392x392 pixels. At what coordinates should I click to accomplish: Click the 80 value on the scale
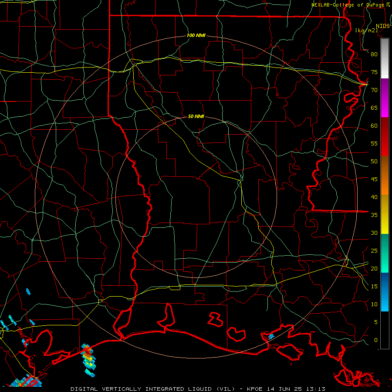374,54
